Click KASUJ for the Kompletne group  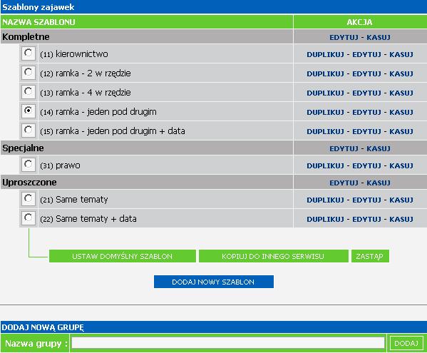click(x=379, y=37)
